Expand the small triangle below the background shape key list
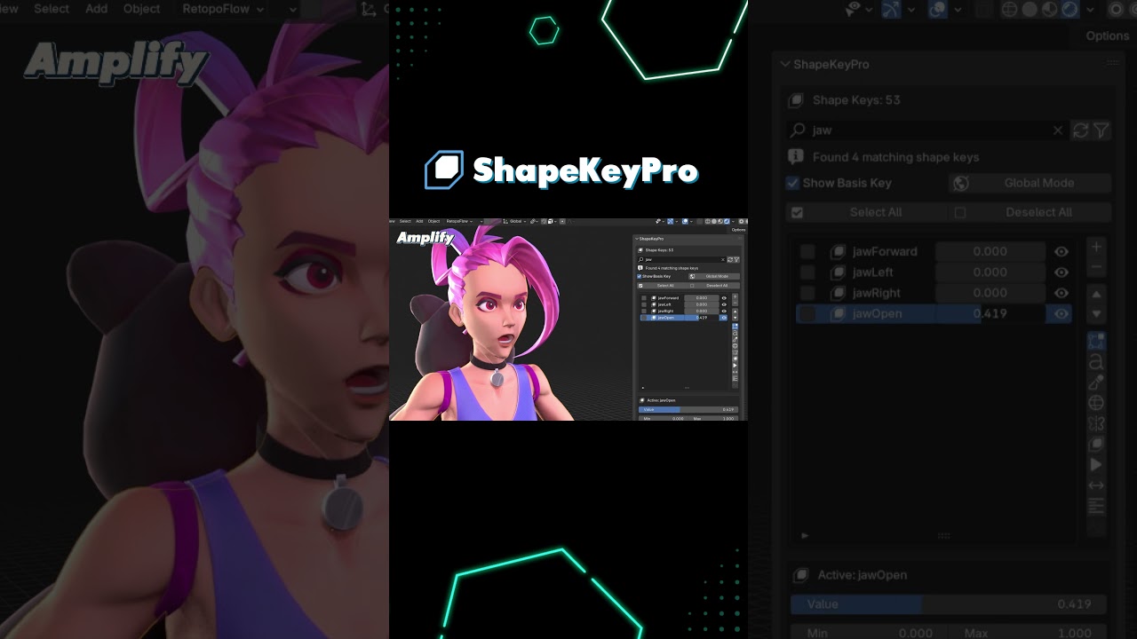This screenshot has width=1137, height=639. [805, 536]
